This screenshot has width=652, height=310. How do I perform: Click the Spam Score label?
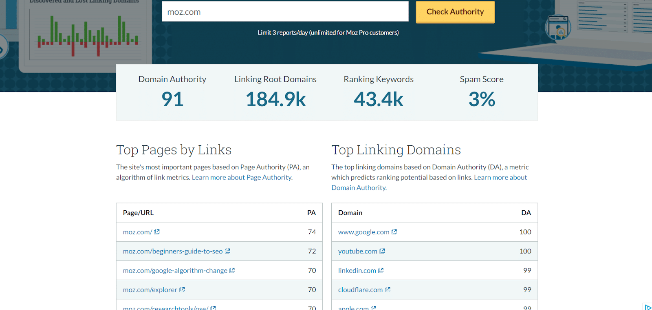click(x=482, y=79)
